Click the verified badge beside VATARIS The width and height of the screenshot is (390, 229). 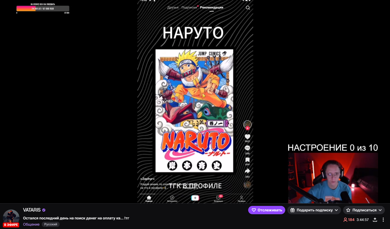[x=44, y=210]
